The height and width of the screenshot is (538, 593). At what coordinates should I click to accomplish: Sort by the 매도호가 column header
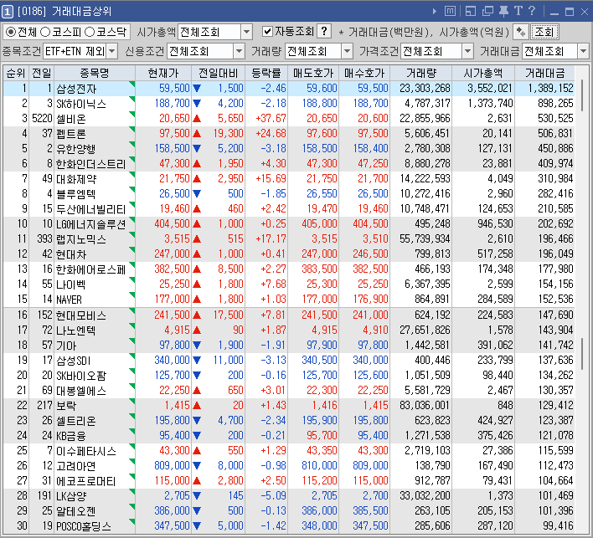tap(313, 73)
